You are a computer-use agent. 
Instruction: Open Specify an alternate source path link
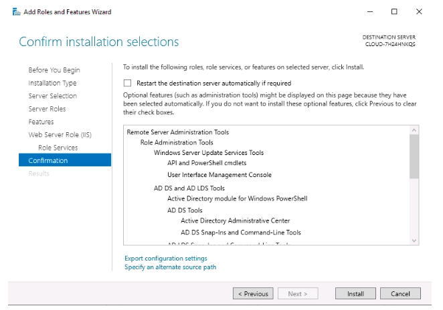pos(171,267)
